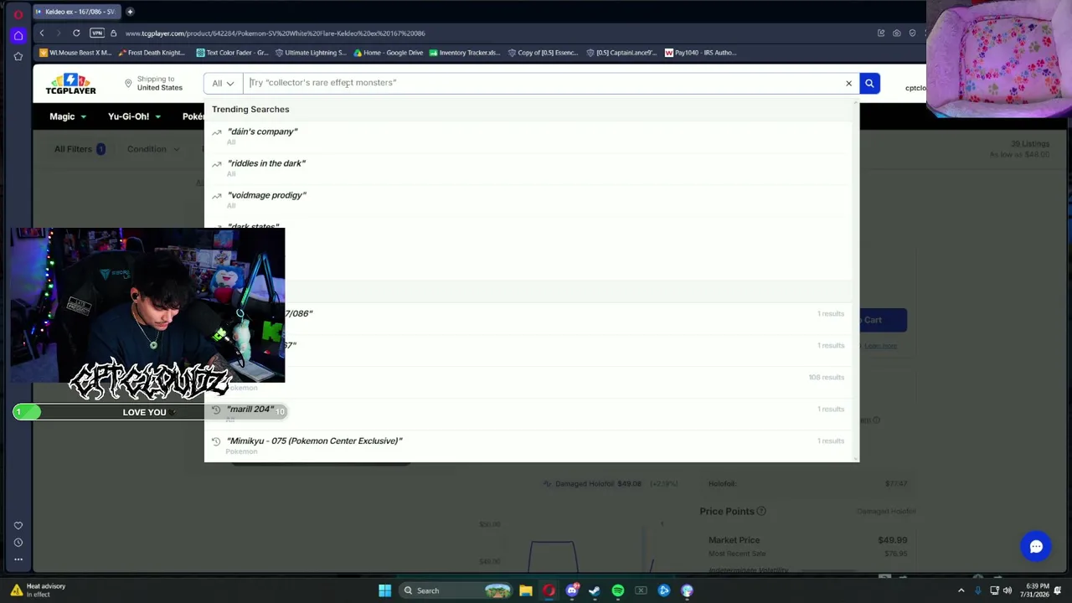Open the Magic menu in navigation bar
This screenshot has height=603, width=1072.
(68, 116)
